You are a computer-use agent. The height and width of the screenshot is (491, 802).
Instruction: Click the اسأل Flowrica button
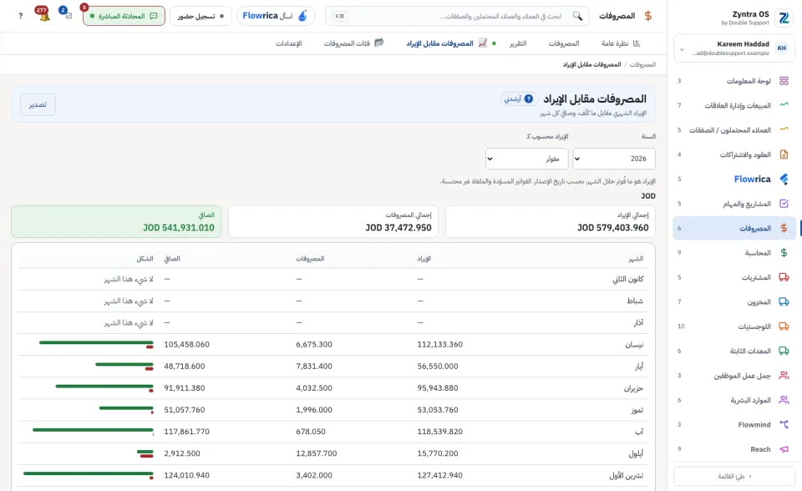point(276,16)
